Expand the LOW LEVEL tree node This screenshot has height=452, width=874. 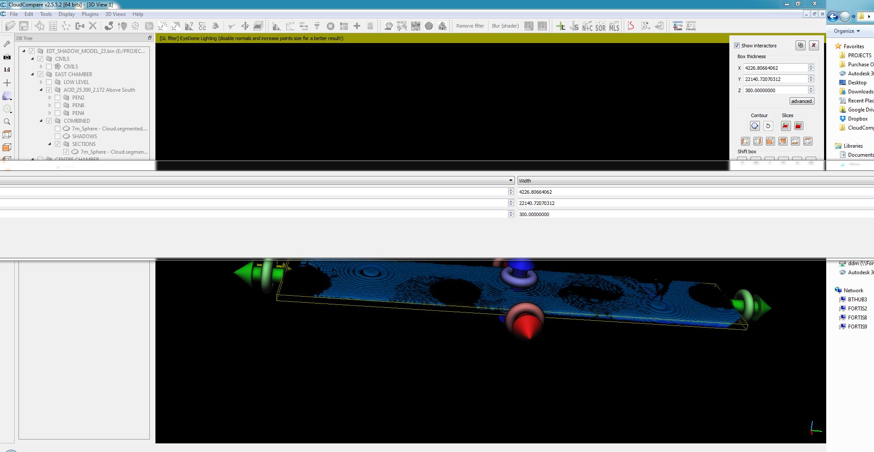coord(41,82)
